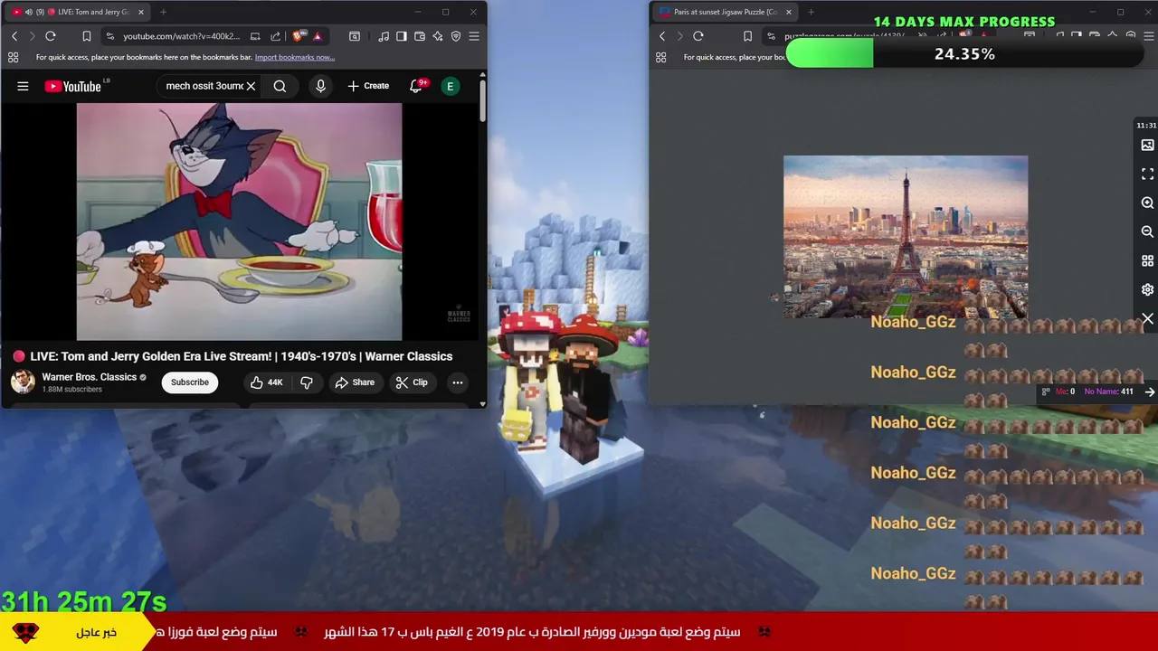Viewport: 1158px width, 651px height.
Task: Open apps grid on YouTube window bookmarks bar
Action: 13,57
